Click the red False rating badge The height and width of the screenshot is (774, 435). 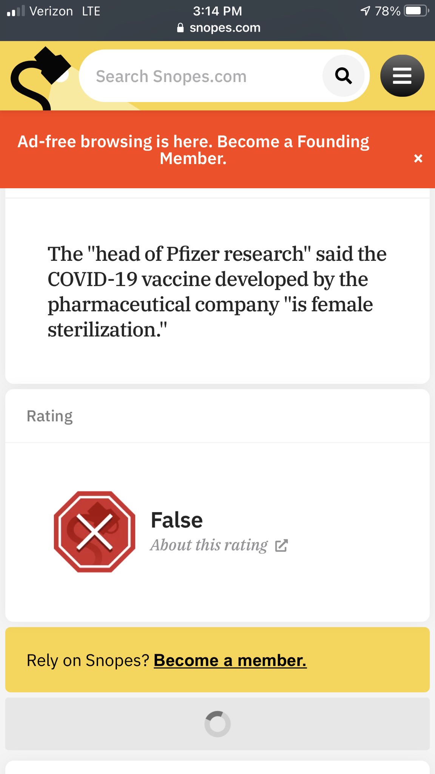click(94, 532)
